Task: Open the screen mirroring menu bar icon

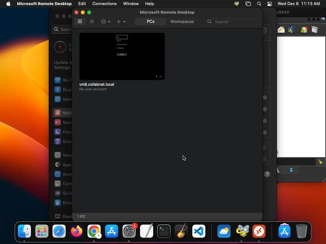Action: (x=248, y=3)
